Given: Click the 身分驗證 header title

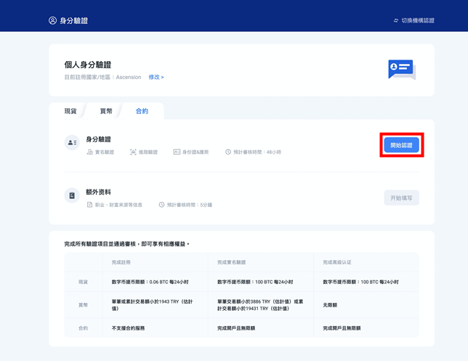Looking at the screenshot, I should [73, 20].
